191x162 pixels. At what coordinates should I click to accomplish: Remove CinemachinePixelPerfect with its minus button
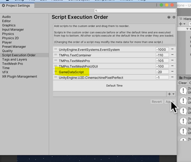coord(172,77)
